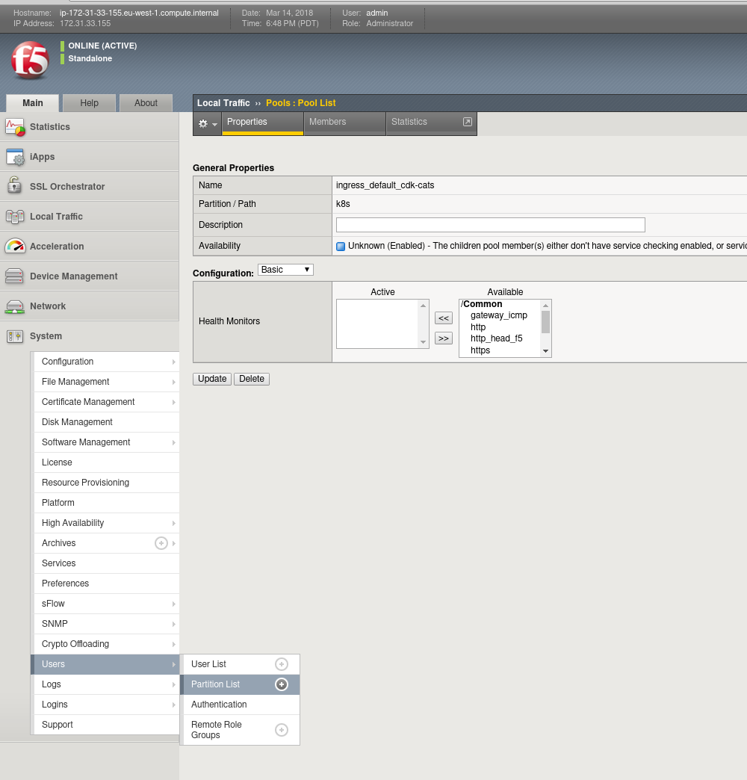The image size is (747, 780).
Task: Select http in Available monitors
Action: click(478, 327)
